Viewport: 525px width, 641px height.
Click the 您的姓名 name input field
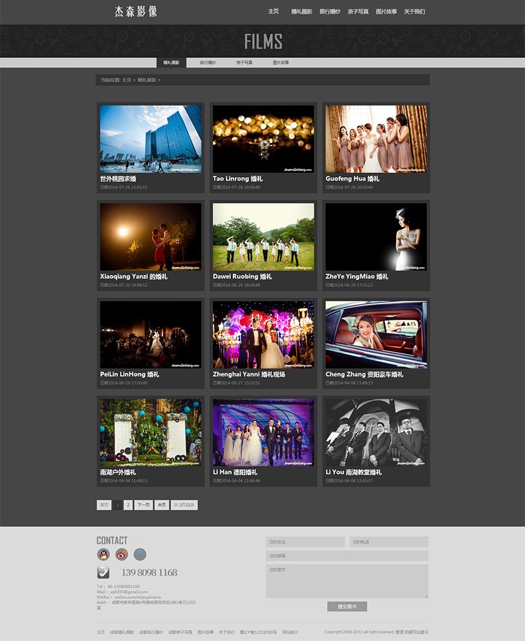[305, 542]
